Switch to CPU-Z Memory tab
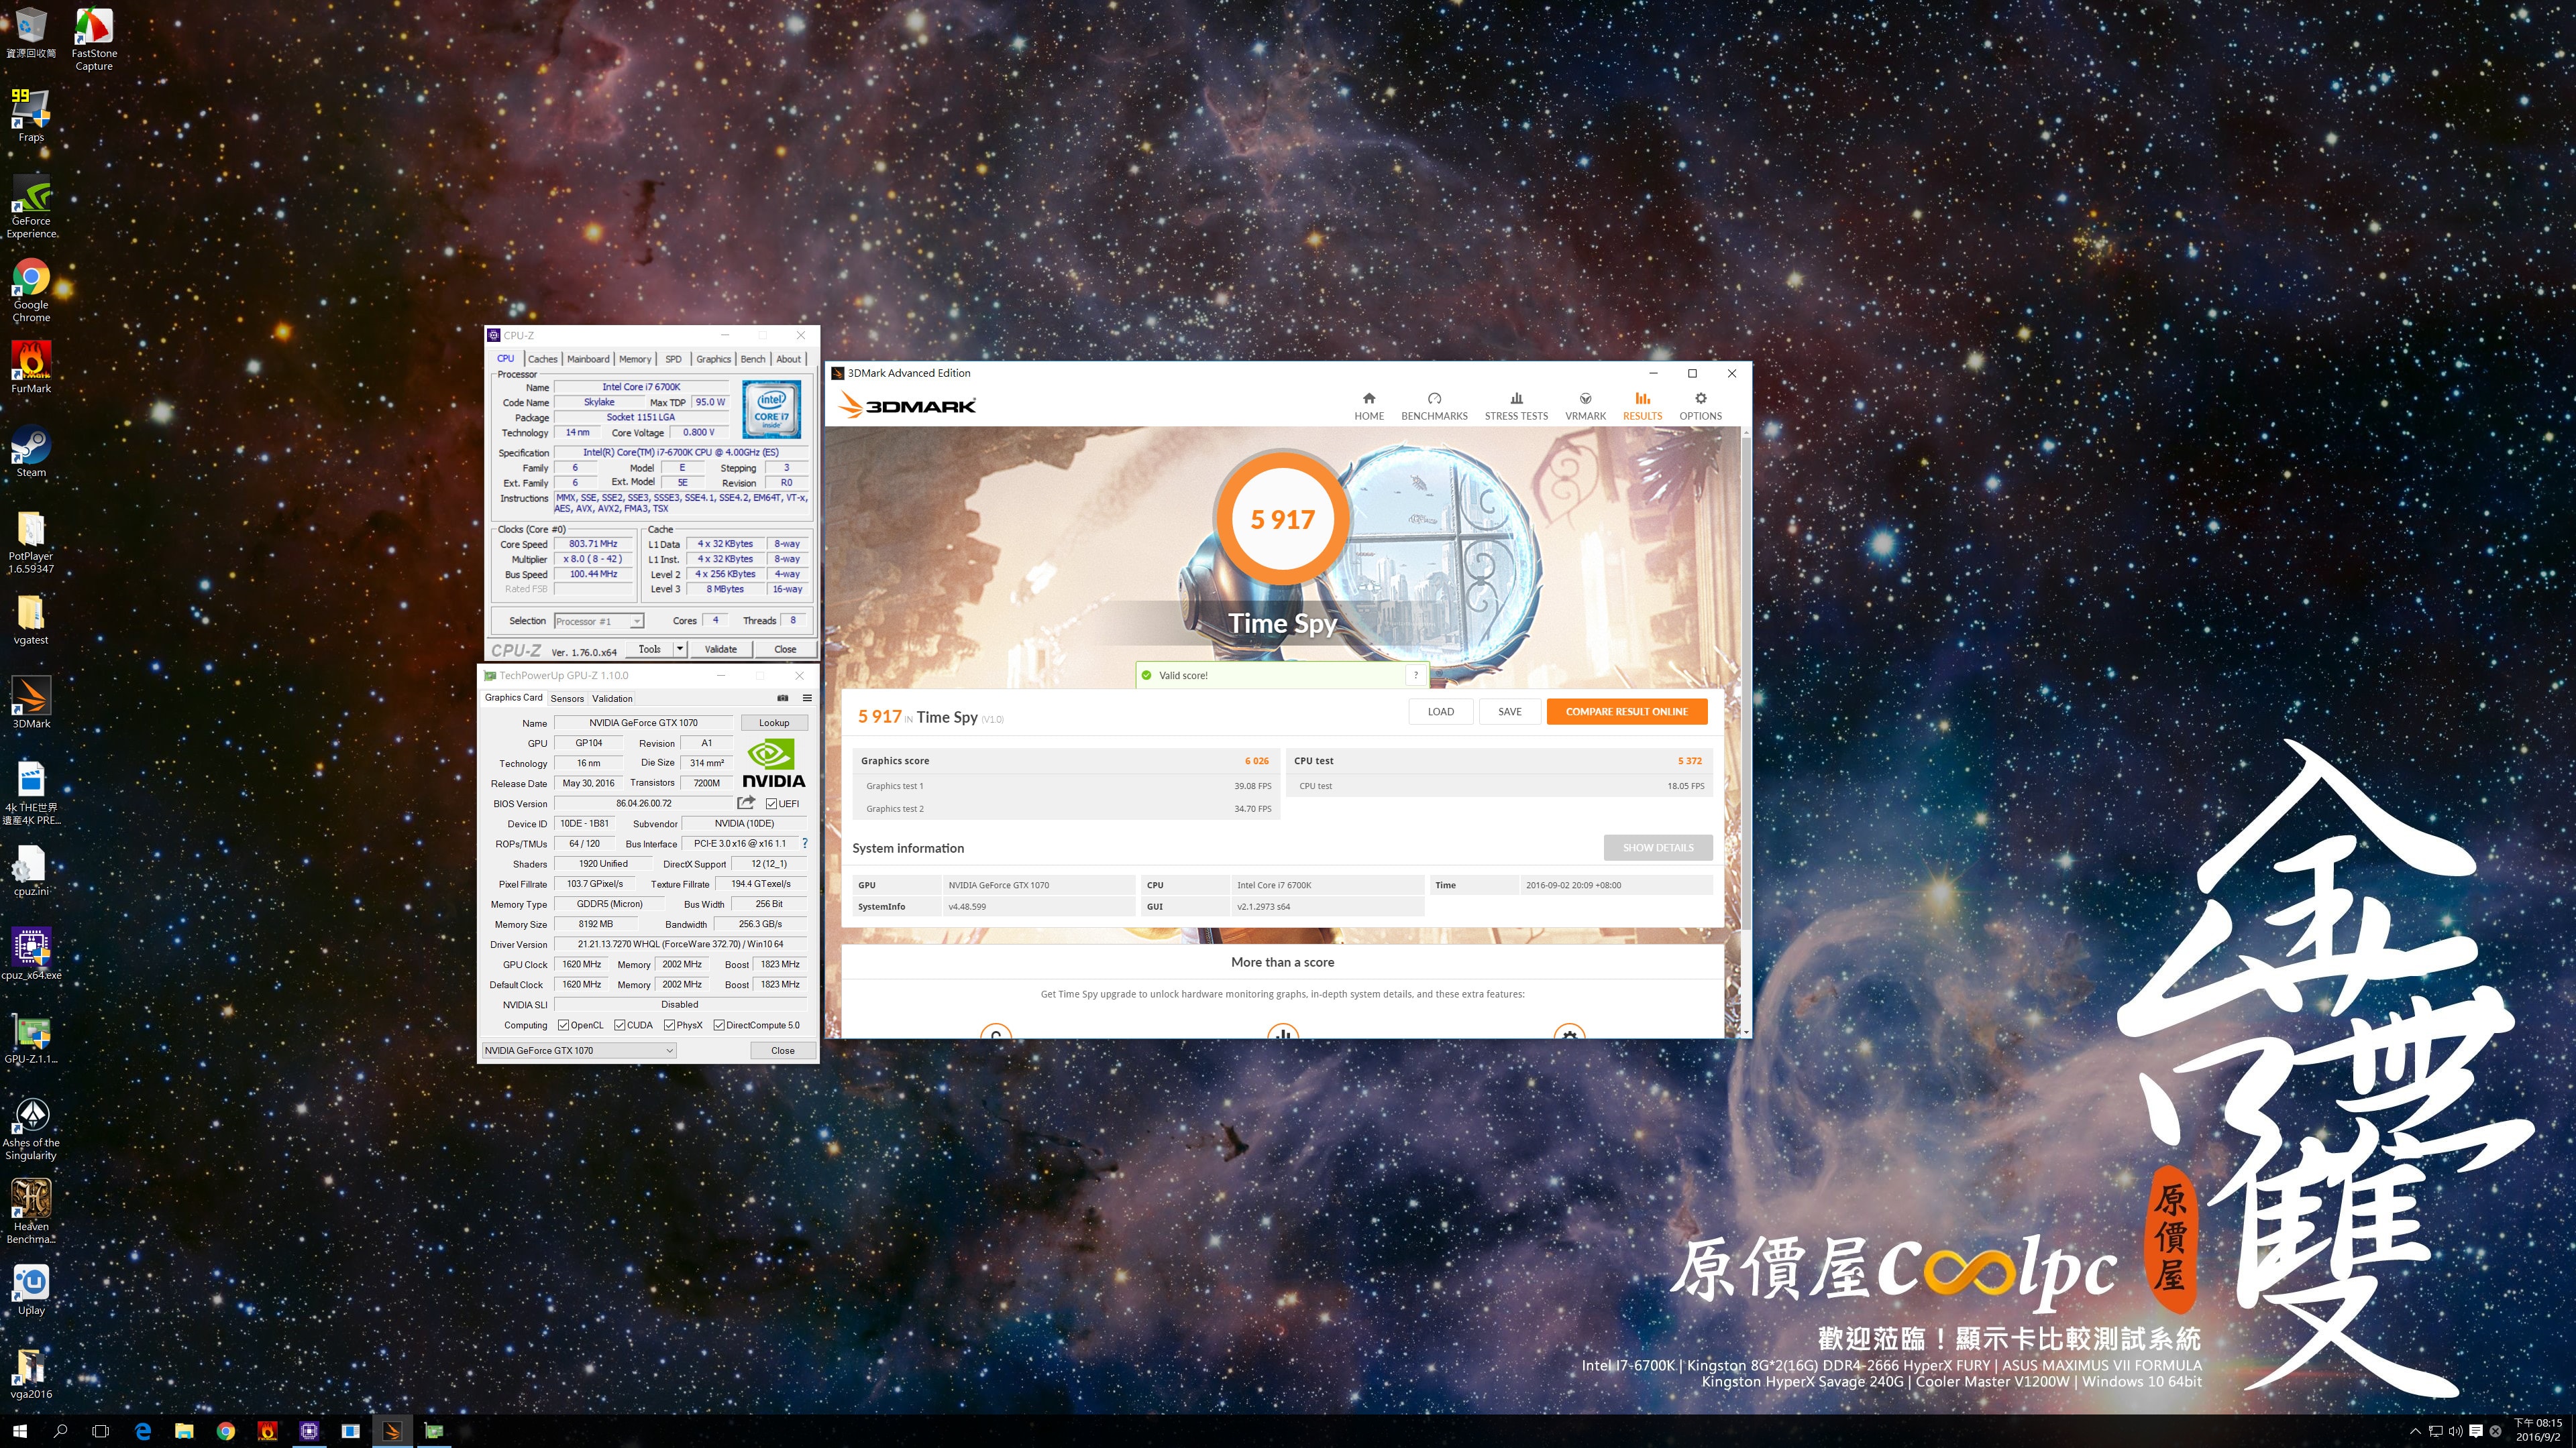Image resolution: width=2576 pixels, height=1448 pixels. [635, 359]
